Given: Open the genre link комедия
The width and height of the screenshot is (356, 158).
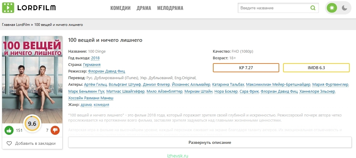Looking at the screenshot, I should coord(101,105).
